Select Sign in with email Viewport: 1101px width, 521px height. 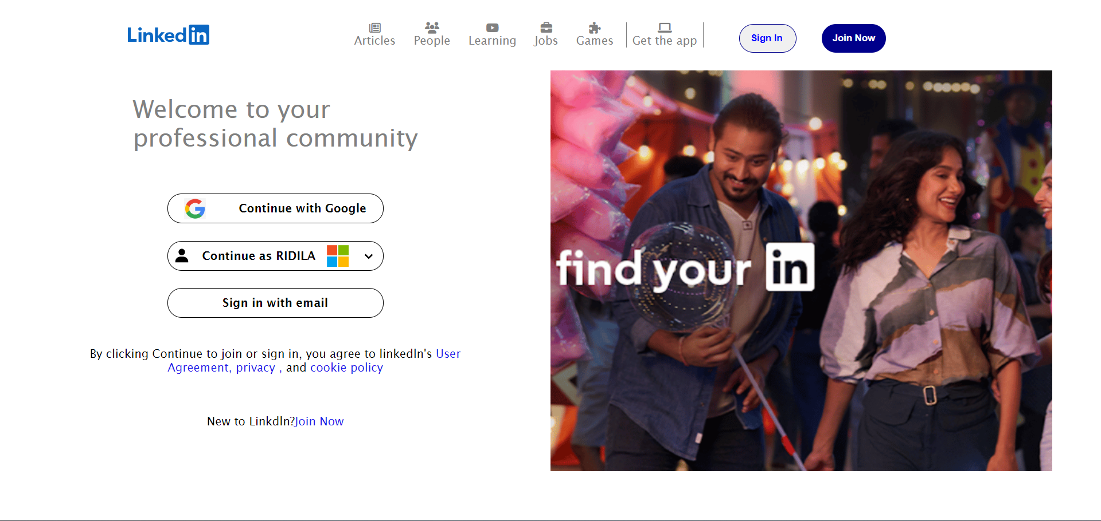tap(275, 303)
